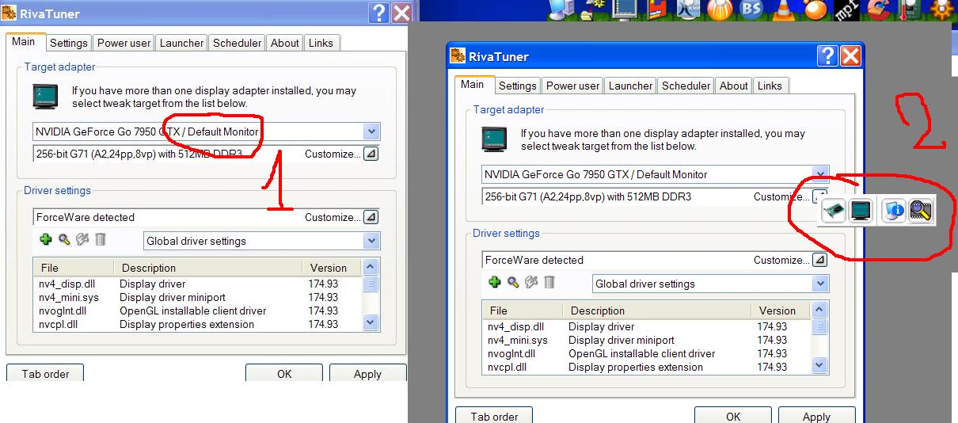Open Global driver settings dropdown in right window
Image resolution: width=958 pixels, height=423 pixels.
click(x=820, y=284)
